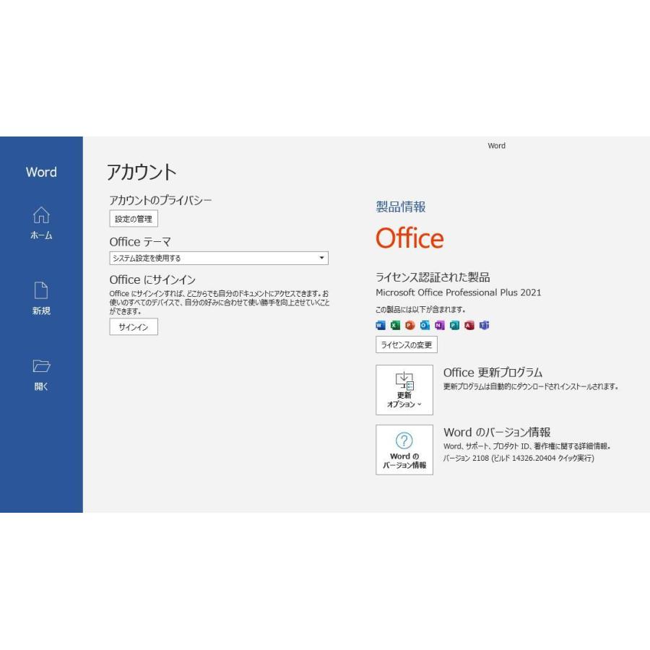Click the Outlook app icon in product list

tap(425, 326)
